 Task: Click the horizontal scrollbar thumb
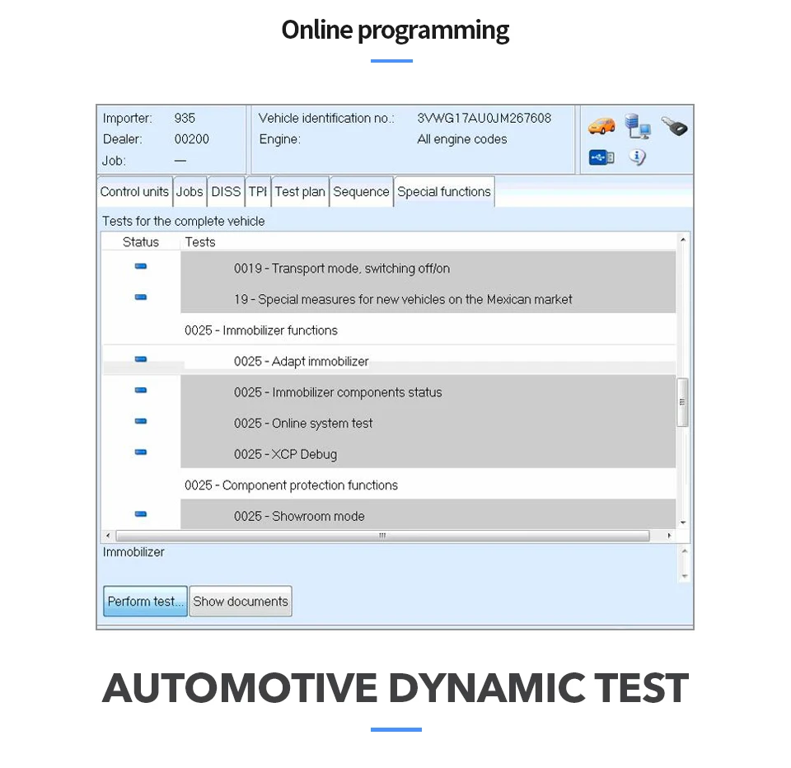(382, 536)
